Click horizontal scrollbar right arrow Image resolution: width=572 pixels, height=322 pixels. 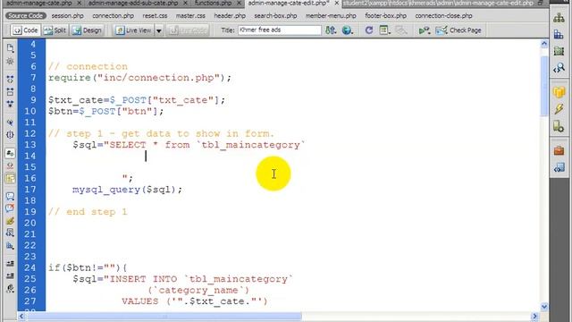coord(534,316)
